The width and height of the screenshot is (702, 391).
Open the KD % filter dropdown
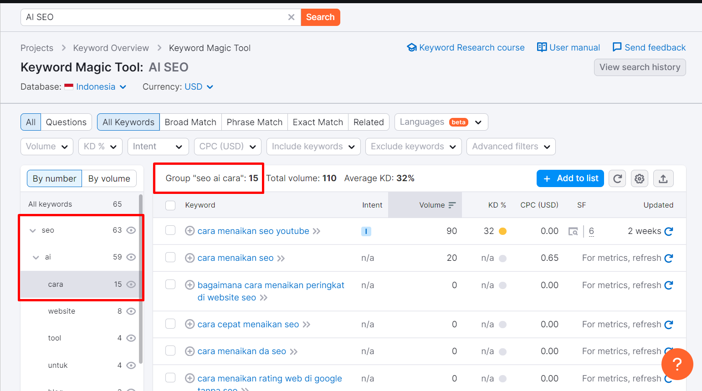coord(100,147)
